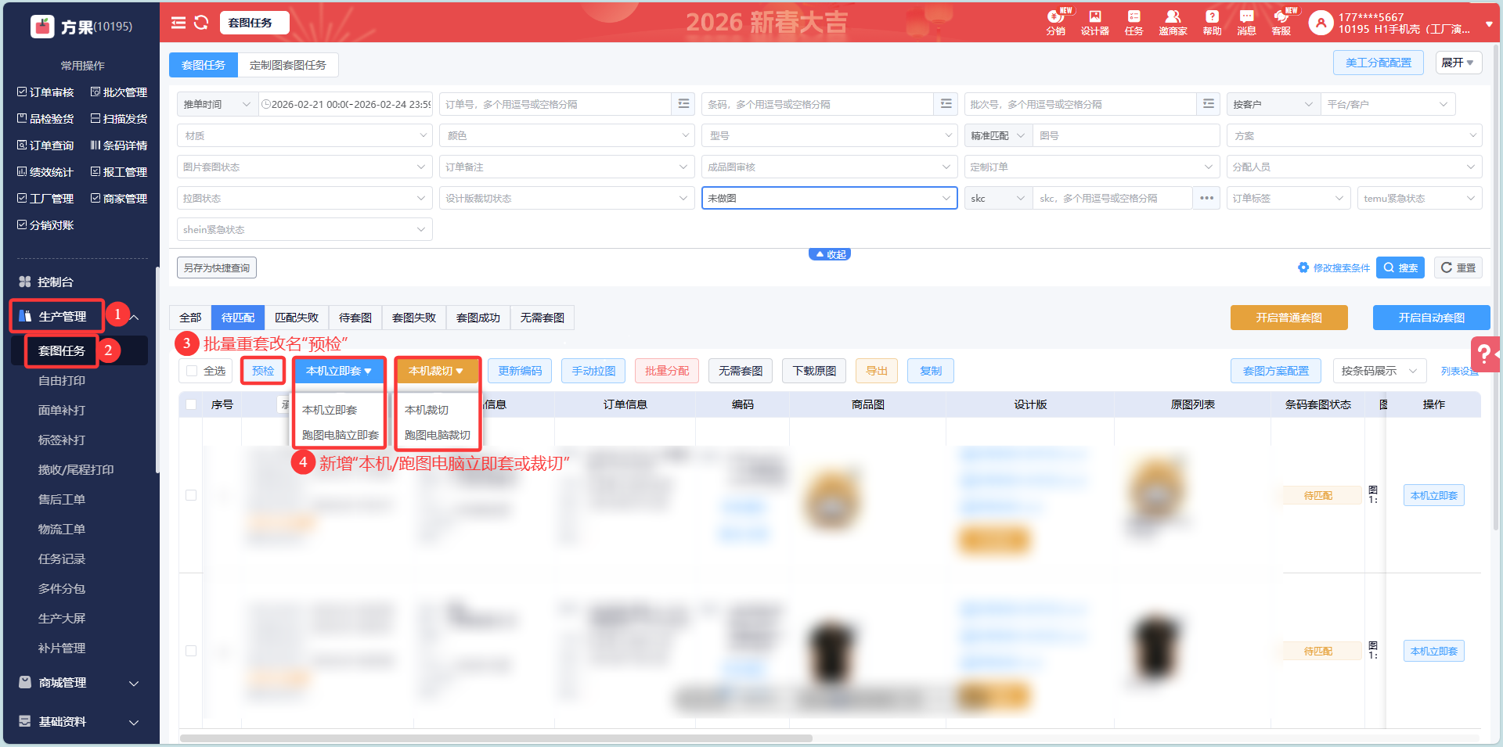Screen dimensions: 1503x747
Task: Open the 未做图 dropdown filter
Action: point(829,198)
